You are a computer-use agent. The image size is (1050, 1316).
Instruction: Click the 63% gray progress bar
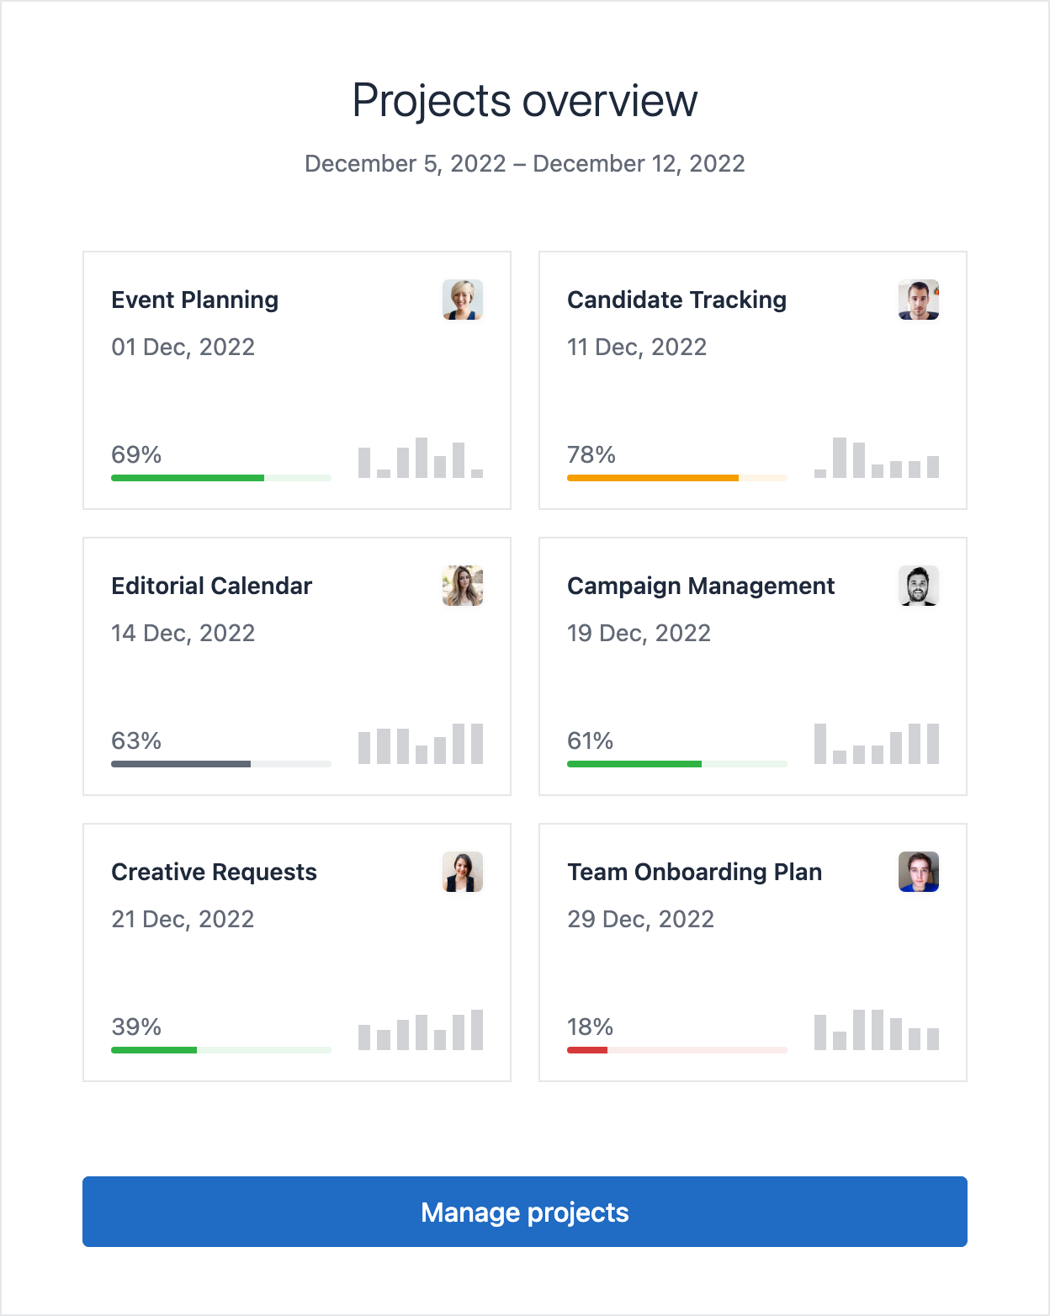221,764
